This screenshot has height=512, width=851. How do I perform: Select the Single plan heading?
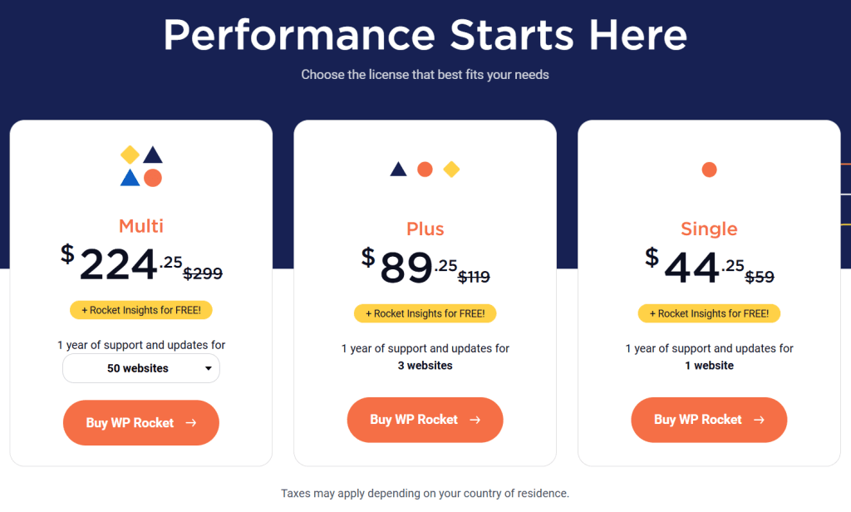point(709,229)
